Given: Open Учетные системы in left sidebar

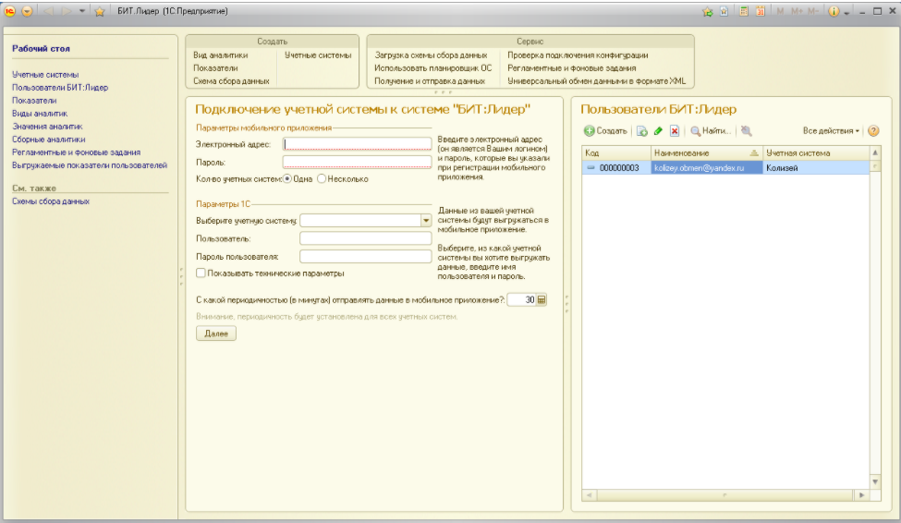Looking at the screenshot, I should click(45, 75).
